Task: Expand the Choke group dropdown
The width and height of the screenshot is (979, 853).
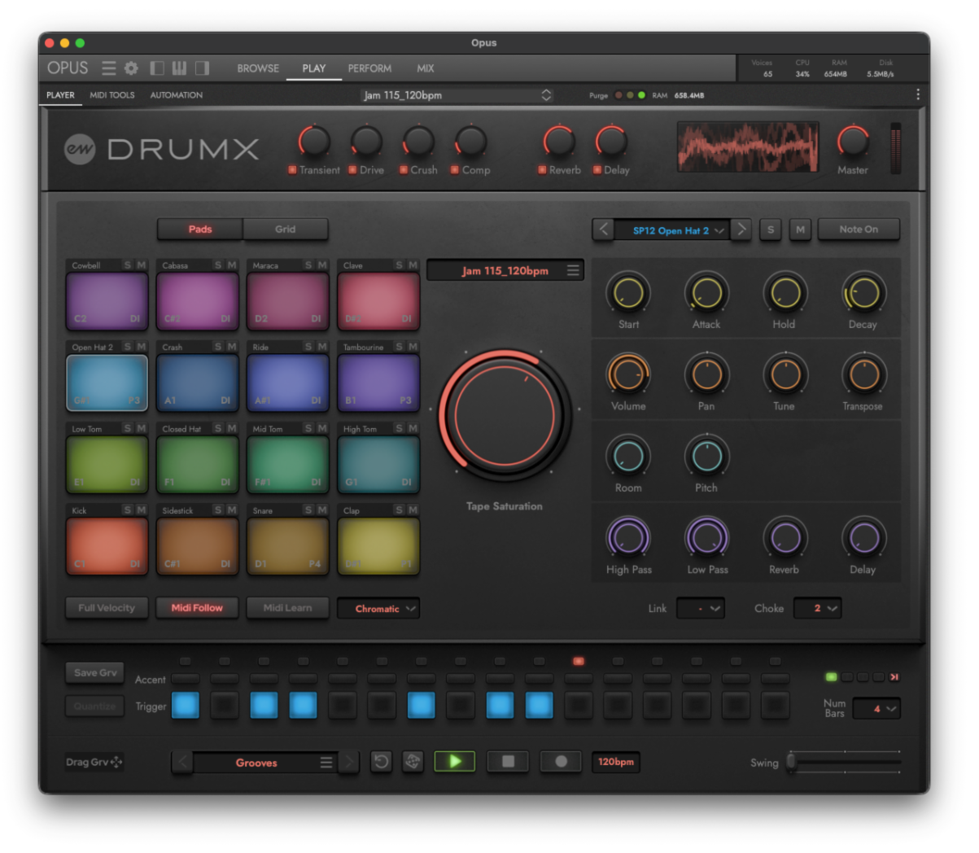Action: coord(817,608)
